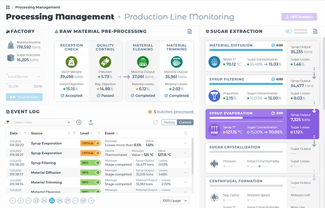325x208 pixels.
Task: Click the Syrup Evaporation timer 3:00
Action: pyautogui.click(x=277, y=113)
